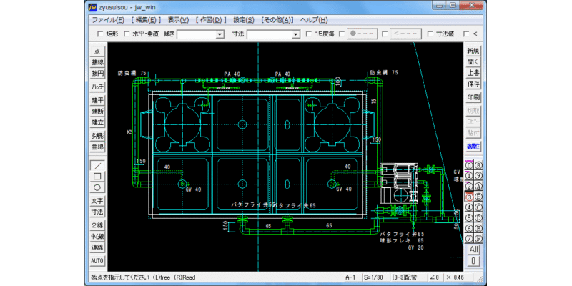Image resolution: width=572 pixels, height=286 pixels.
Task: Click the A-1 paper size in status bar
Action: click(x=350, y=277)
